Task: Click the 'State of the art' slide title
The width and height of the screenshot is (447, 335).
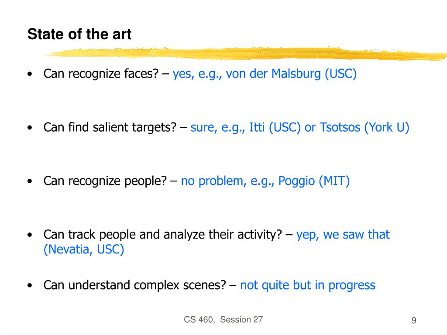Action: click(x=79, y=34)
